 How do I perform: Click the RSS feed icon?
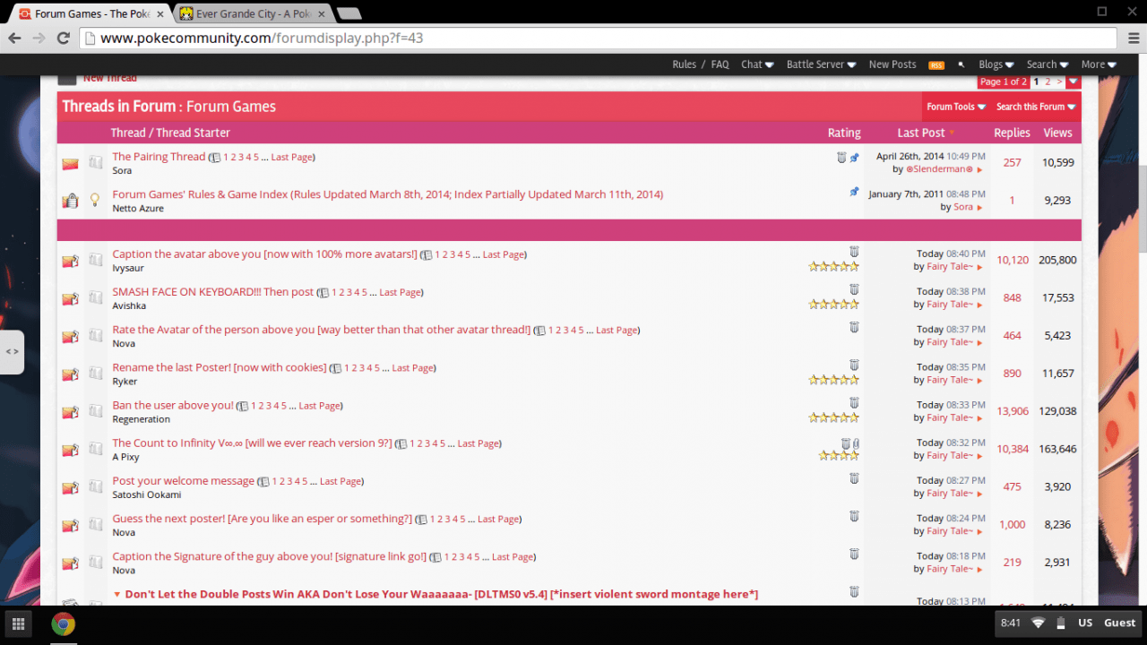click(x=936, y=64)
